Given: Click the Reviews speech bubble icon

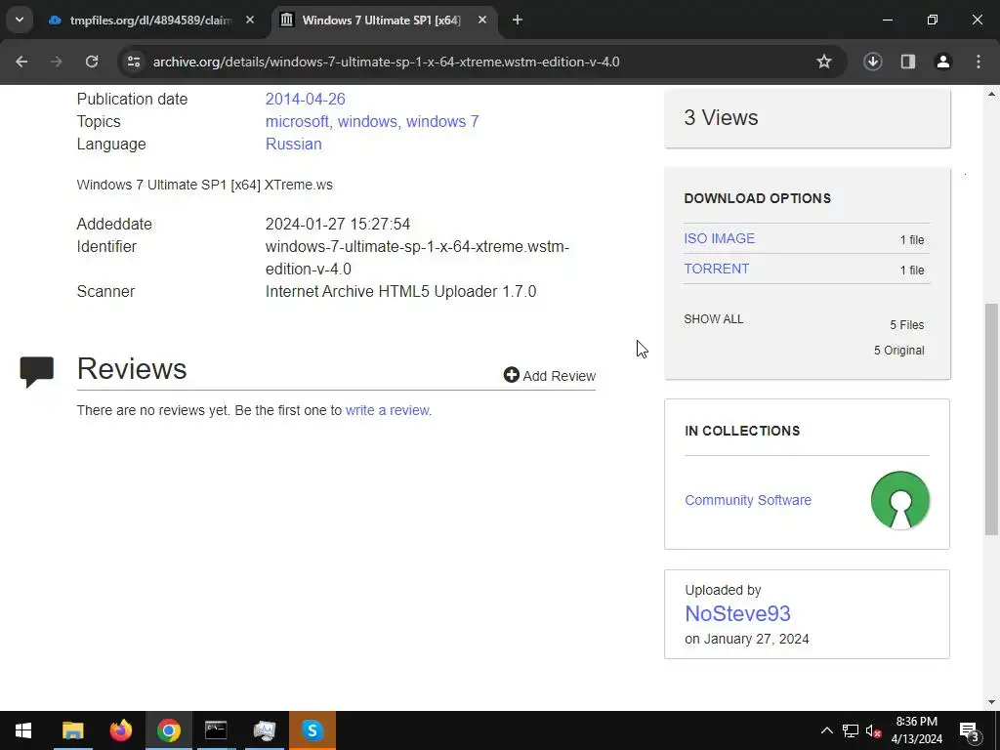Looking at the screenshot, I should tap(37, 372).
